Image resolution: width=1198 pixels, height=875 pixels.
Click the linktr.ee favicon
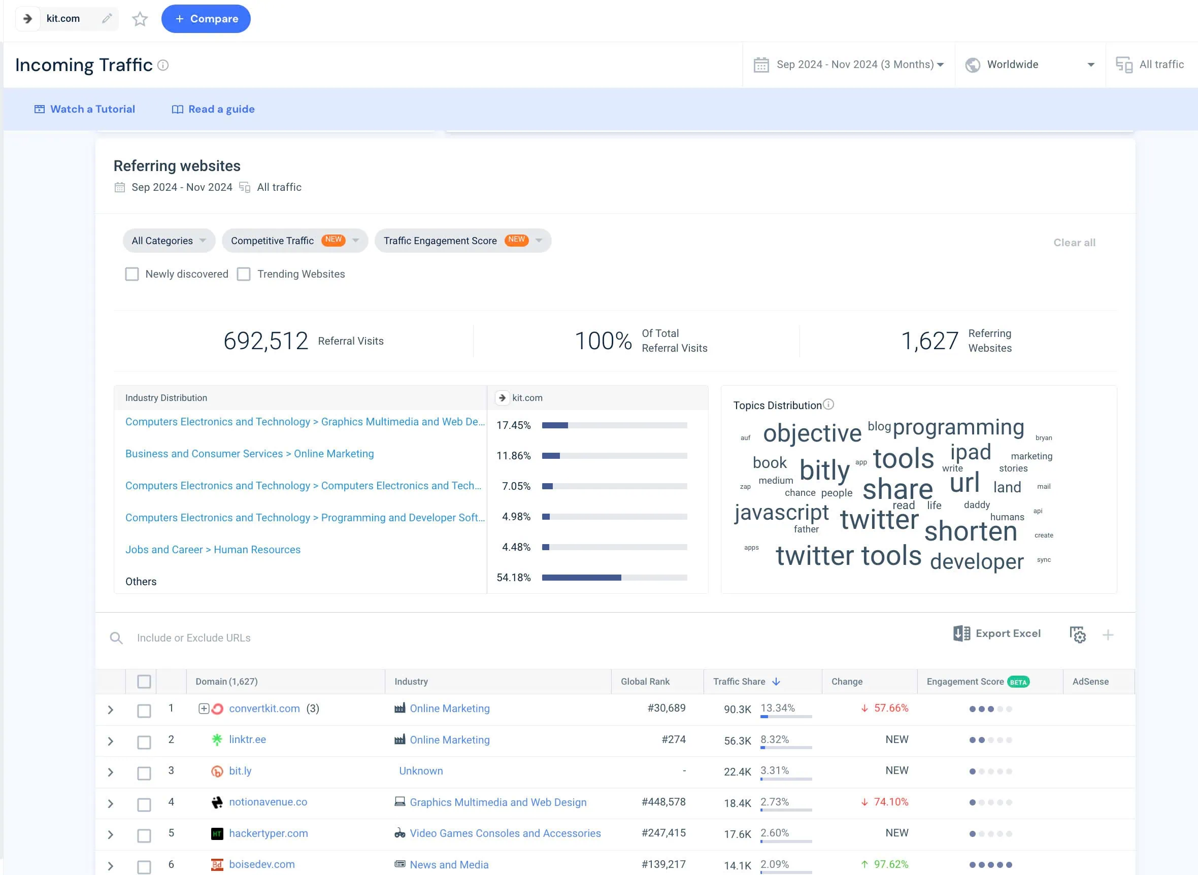(x=217, y=740)
